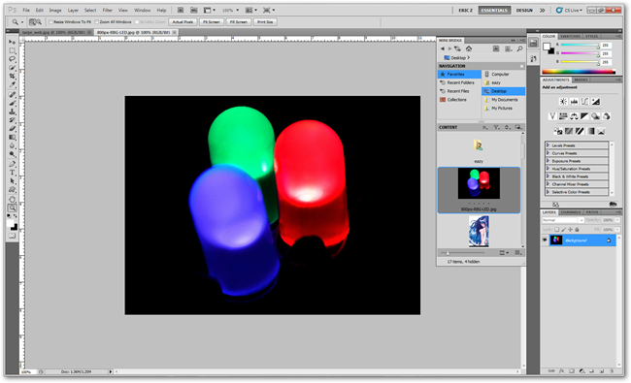Select the Rectangular Marquee tool
Image resolution: width=631 pixels, height=383 pixels.
click(x=13, y=50)
